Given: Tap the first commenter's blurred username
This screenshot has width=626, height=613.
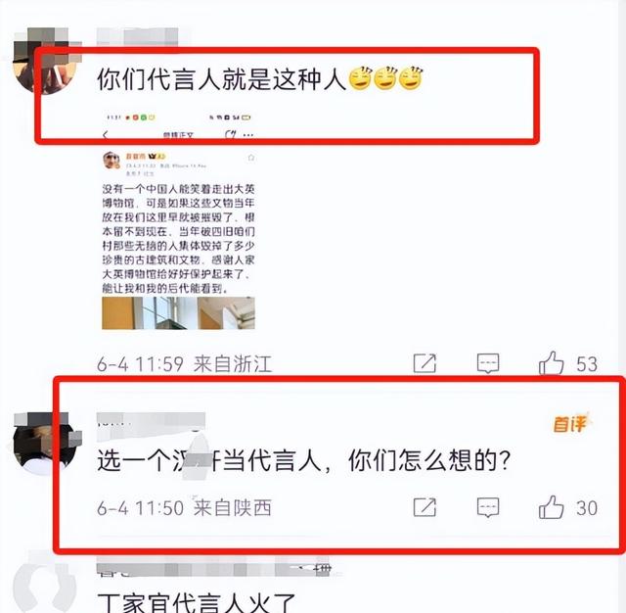Looking at the screenshot, I should pyautogui.click(x=138, y=36).
